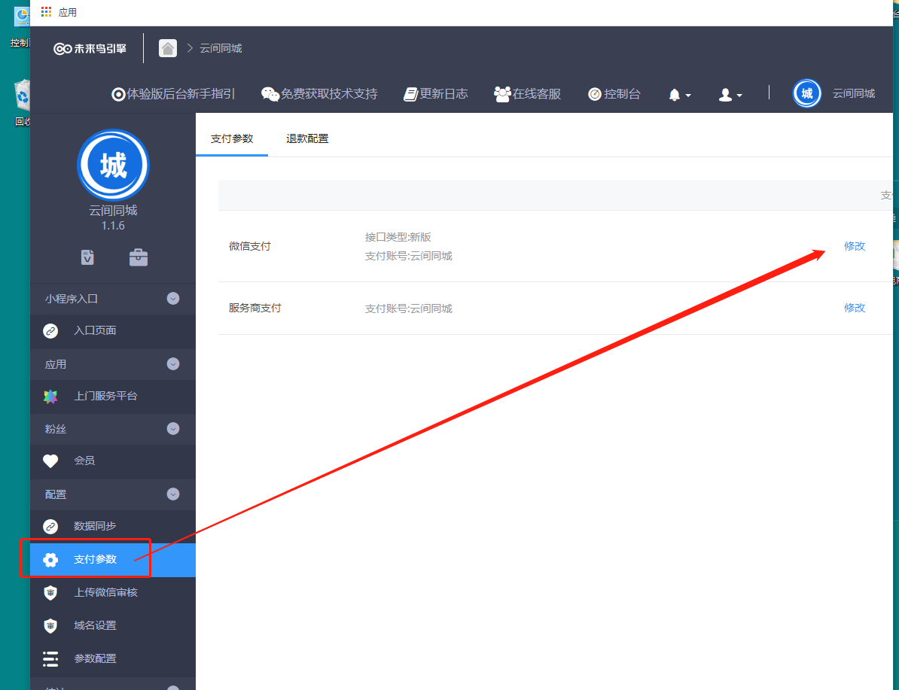The width and height of the screenshot is (899, 690).
Task: Click the document icon under the app version
Action: (x=87, y=257)
